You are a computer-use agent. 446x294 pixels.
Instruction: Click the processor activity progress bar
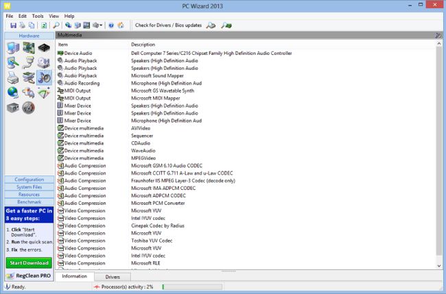pos(192,287)
